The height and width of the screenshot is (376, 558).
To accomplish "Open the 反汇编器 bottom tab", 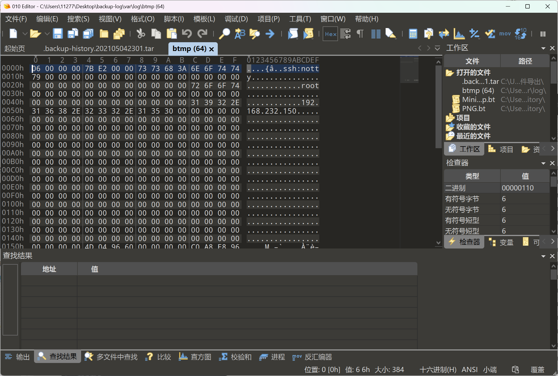I will [x=312, y=357].
